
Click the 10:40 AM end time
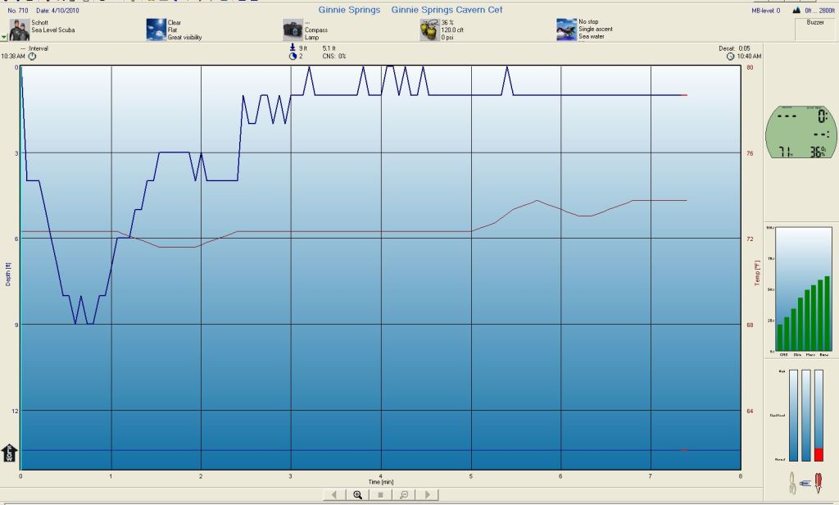[749, 57]
